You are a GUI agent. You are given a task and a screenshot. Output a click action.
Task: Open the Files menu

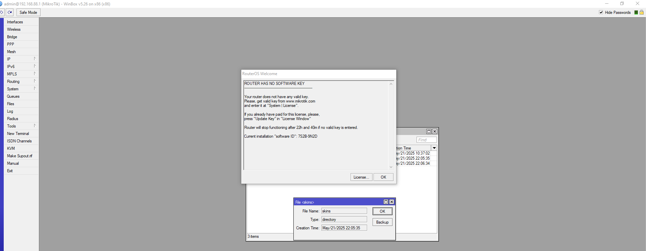[21, 104]
